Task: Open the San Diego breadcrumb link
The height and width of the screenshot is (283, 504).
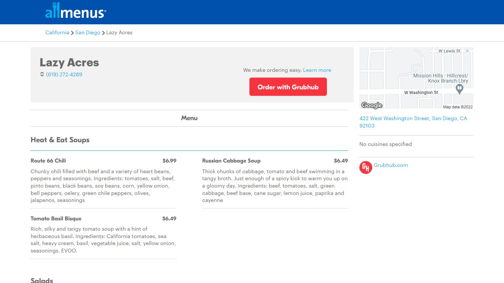Action: coord(88,32)
